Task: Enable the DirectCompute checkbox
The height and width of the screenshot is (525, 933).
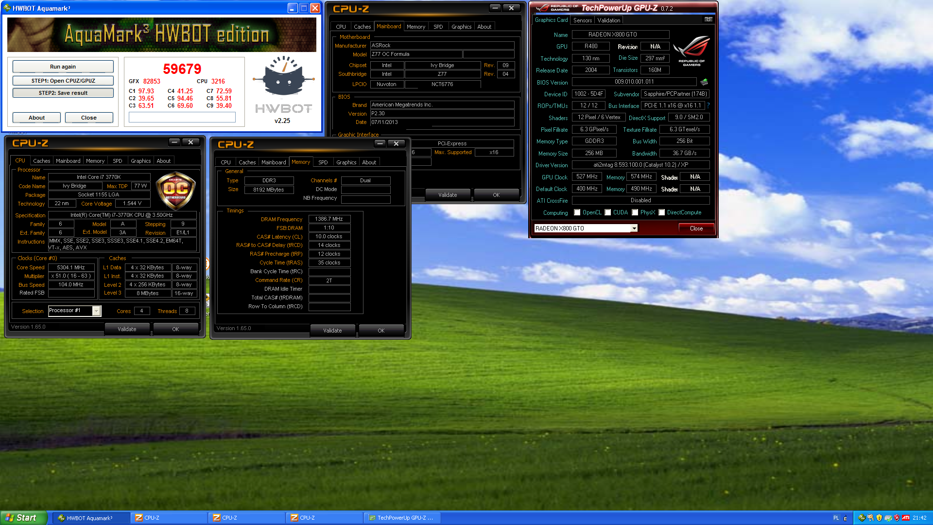Action: [x=661, y=212]
